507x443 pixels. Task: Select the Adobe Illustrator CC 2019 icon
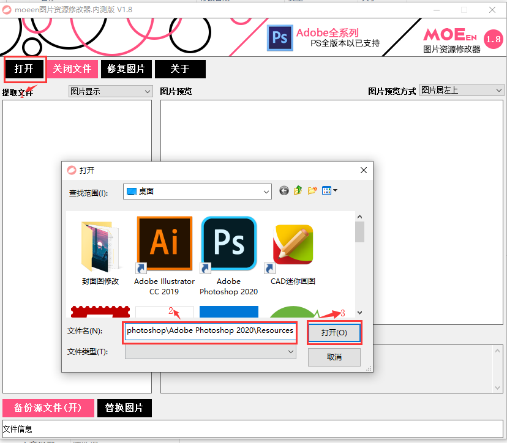(163, 243)
